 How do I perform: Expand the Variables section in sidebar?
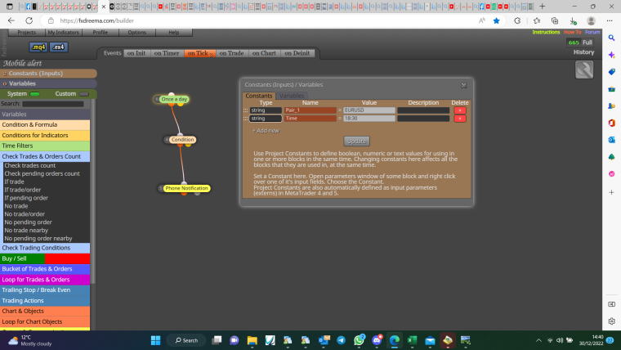pos(48,83)
